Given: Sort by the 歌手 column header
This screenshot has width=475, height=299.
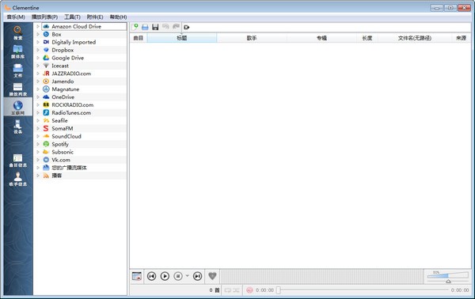Looking at the screenshot, I should (x=252, y=38).
